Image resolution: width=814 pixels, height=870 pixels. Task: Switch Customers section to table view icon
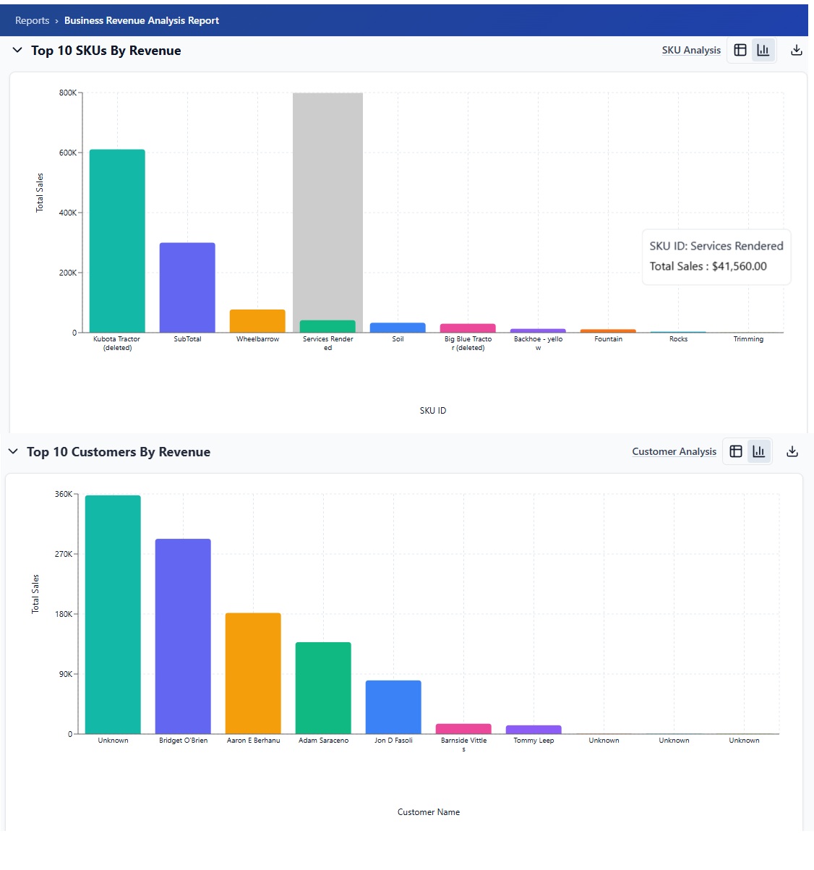click(x=736, y=451)
